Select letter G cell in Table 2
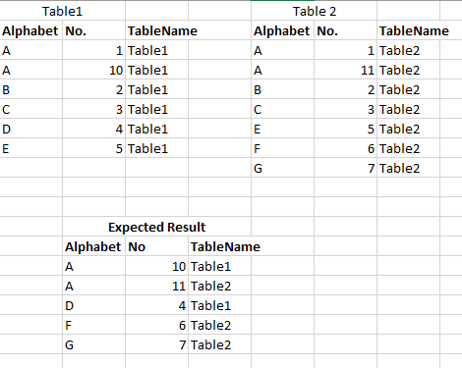Screen dimensions: 462x368 pos(282,168)
